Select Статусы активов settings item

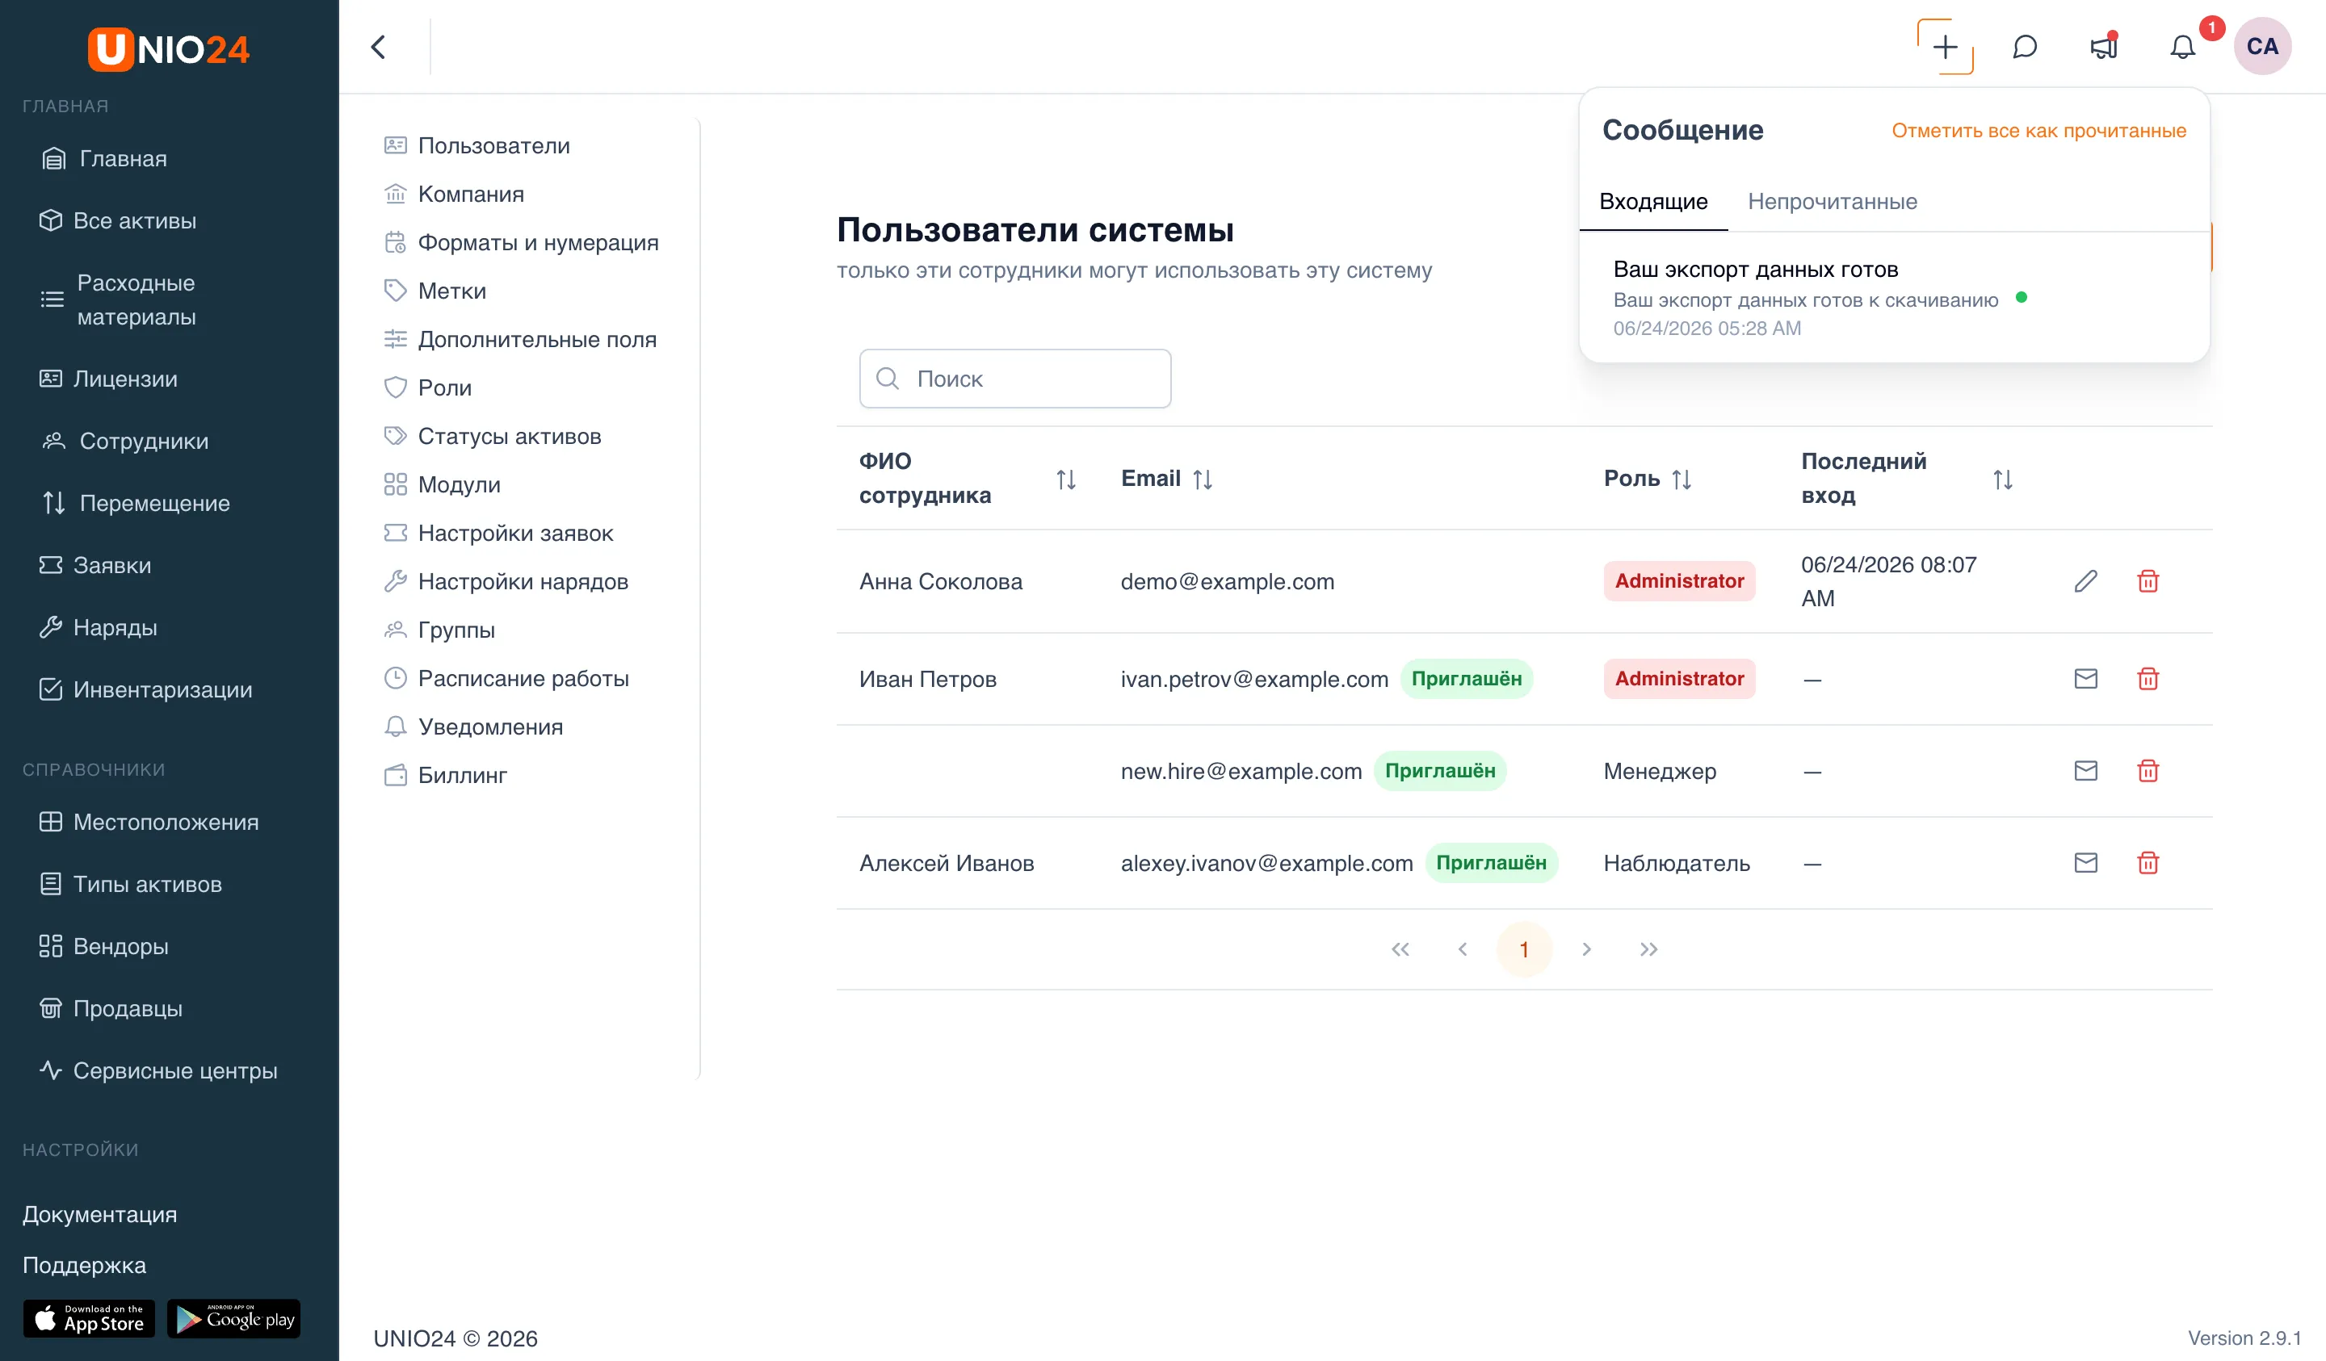[492, 437]
